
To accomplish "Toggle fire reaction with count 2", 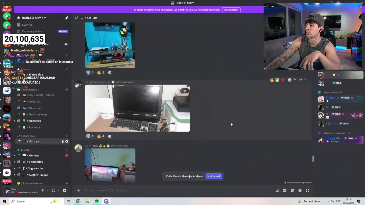I will (x=101, y=73).
